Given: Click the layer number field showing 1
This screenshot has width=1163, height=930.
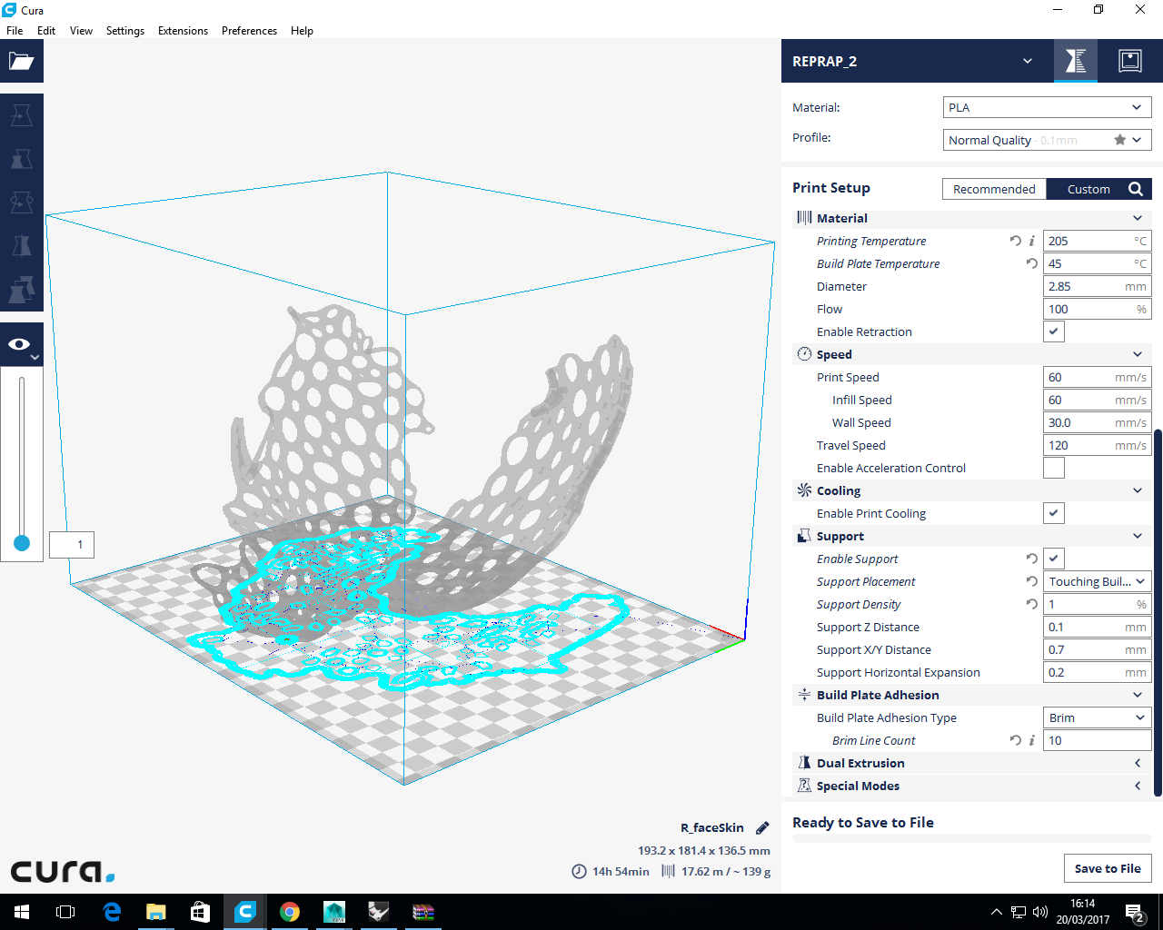Looking at the screenshot, I should (x=72, y=545).
